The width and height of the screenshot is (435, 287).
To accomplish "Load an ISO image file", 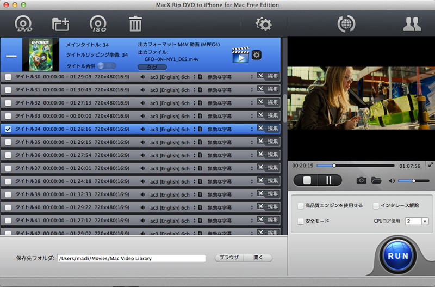I will [98, 24].
